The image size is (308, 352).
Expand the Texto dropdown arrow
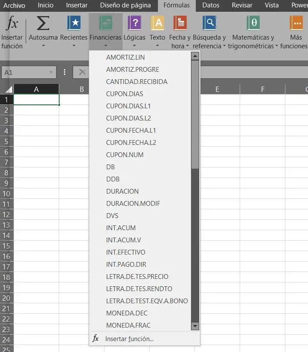tap(157, 46)
